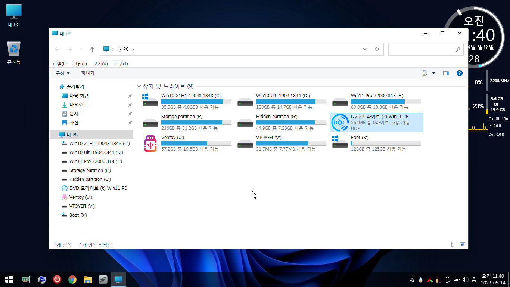Select 내 PC desktop shortcut icon
The width and height of the screenshot is (510, 287).
(14, 16)
